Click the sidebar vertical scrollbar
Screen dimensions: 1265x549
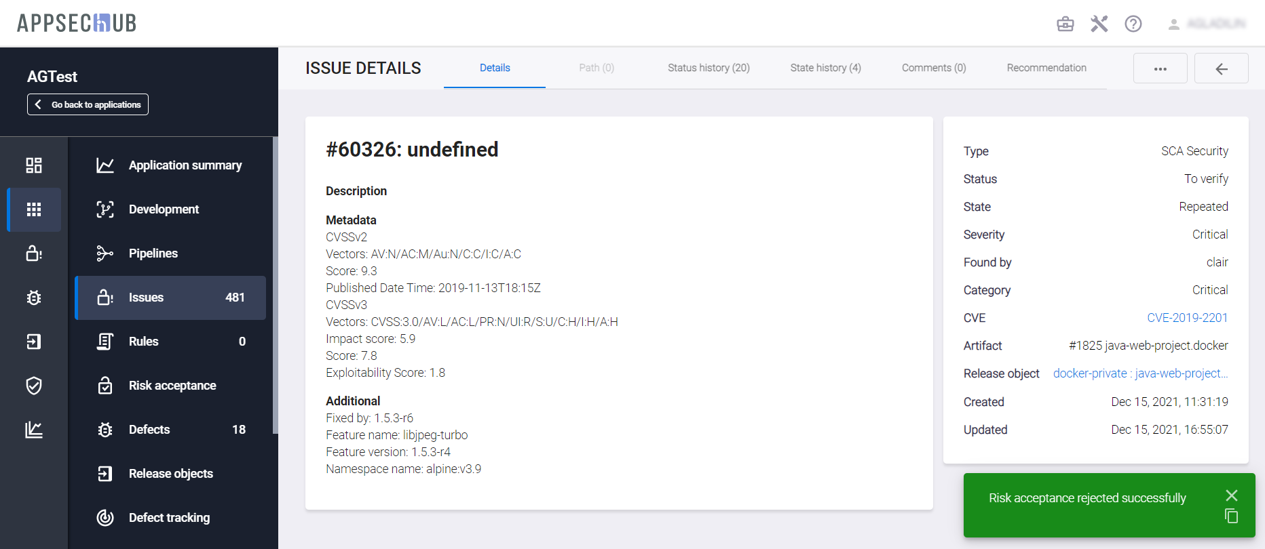(x=275, y=285)
